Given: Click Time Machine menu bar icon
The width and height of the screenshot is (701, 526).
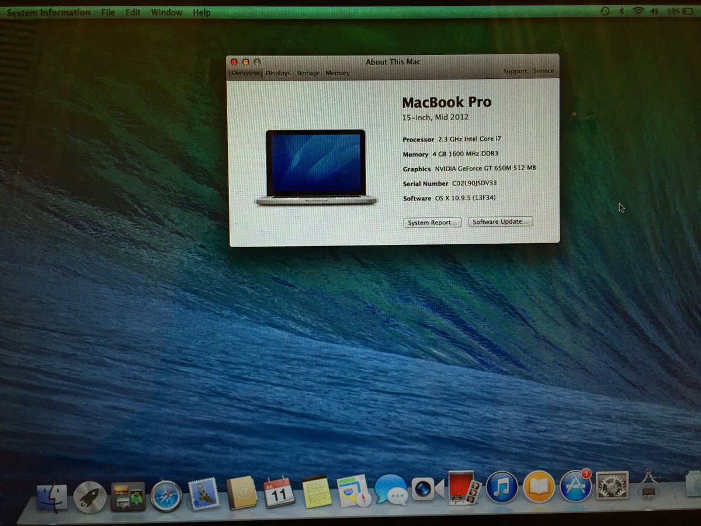Looking at the screenshot, I should pyautogui.click(x=605, y=11).
